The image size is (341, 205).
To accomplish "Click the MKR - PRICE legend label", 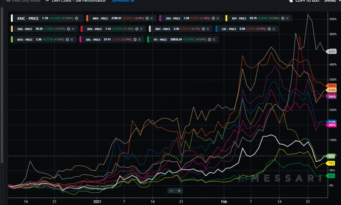I will (x=100, y=18).
